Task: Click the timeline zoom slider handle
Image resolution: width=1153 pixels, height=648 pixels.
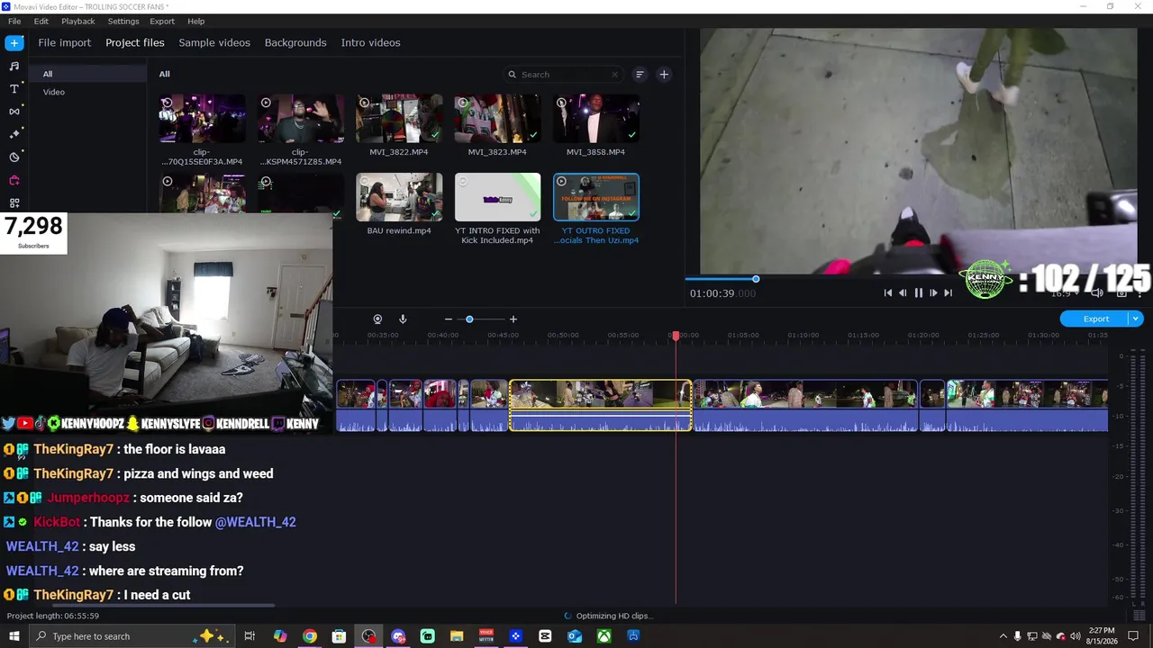Action: [469, 319]
